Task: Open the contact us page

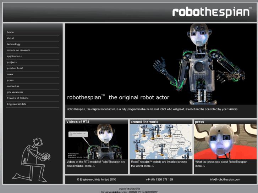Action: [13, 86]
